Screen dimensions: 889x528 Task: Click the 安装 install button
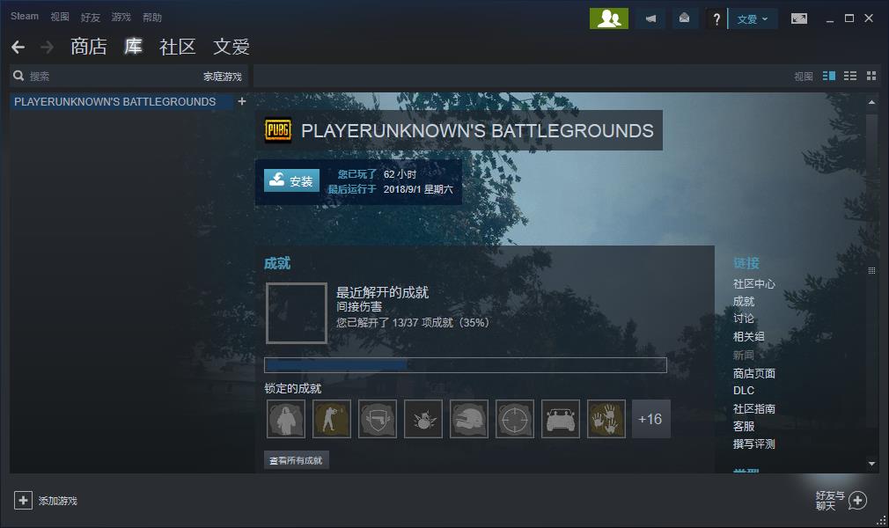[x=291, y=180]
